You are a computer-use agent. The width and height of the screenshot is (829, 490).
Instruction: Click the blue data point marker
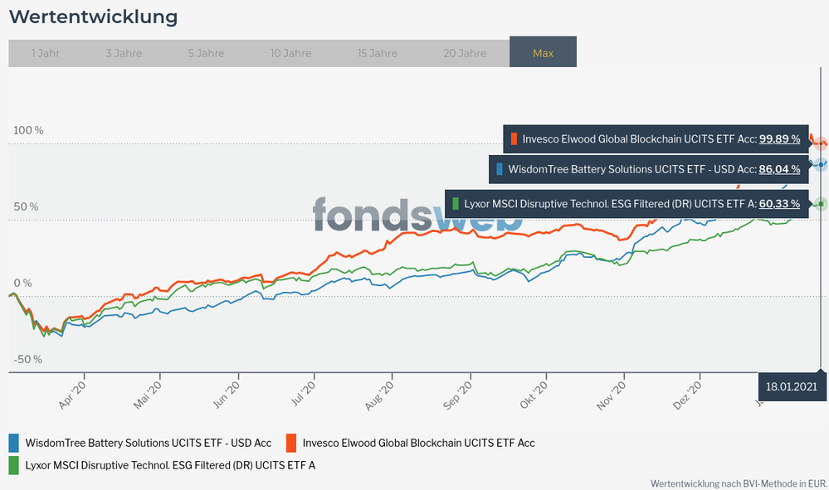[821, 165]
